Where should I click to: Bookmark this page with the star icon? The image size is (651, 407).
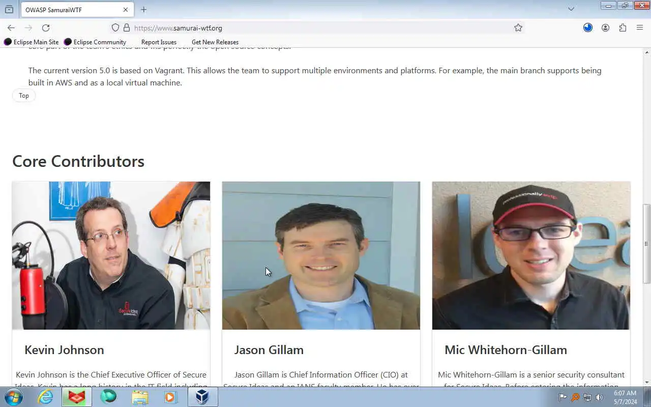(518, 28)
